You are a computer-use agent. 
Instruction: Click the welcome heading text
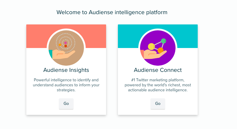[112, 12]
